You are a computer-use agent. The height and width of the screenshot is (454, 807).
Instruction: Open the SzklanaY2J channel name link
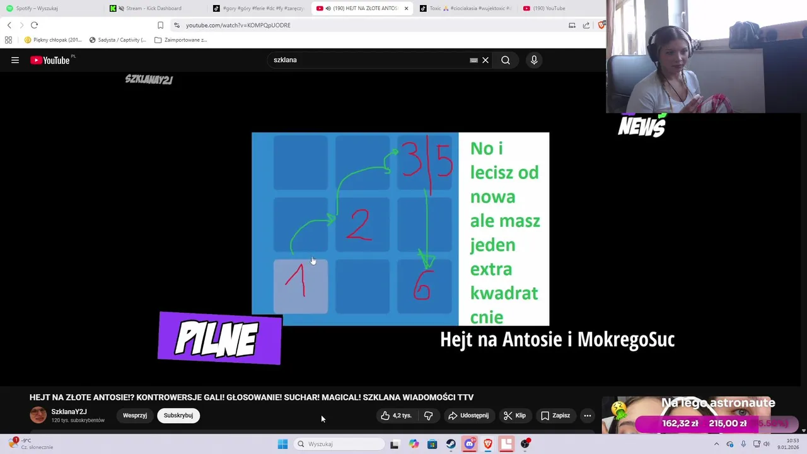click(69, 412)
